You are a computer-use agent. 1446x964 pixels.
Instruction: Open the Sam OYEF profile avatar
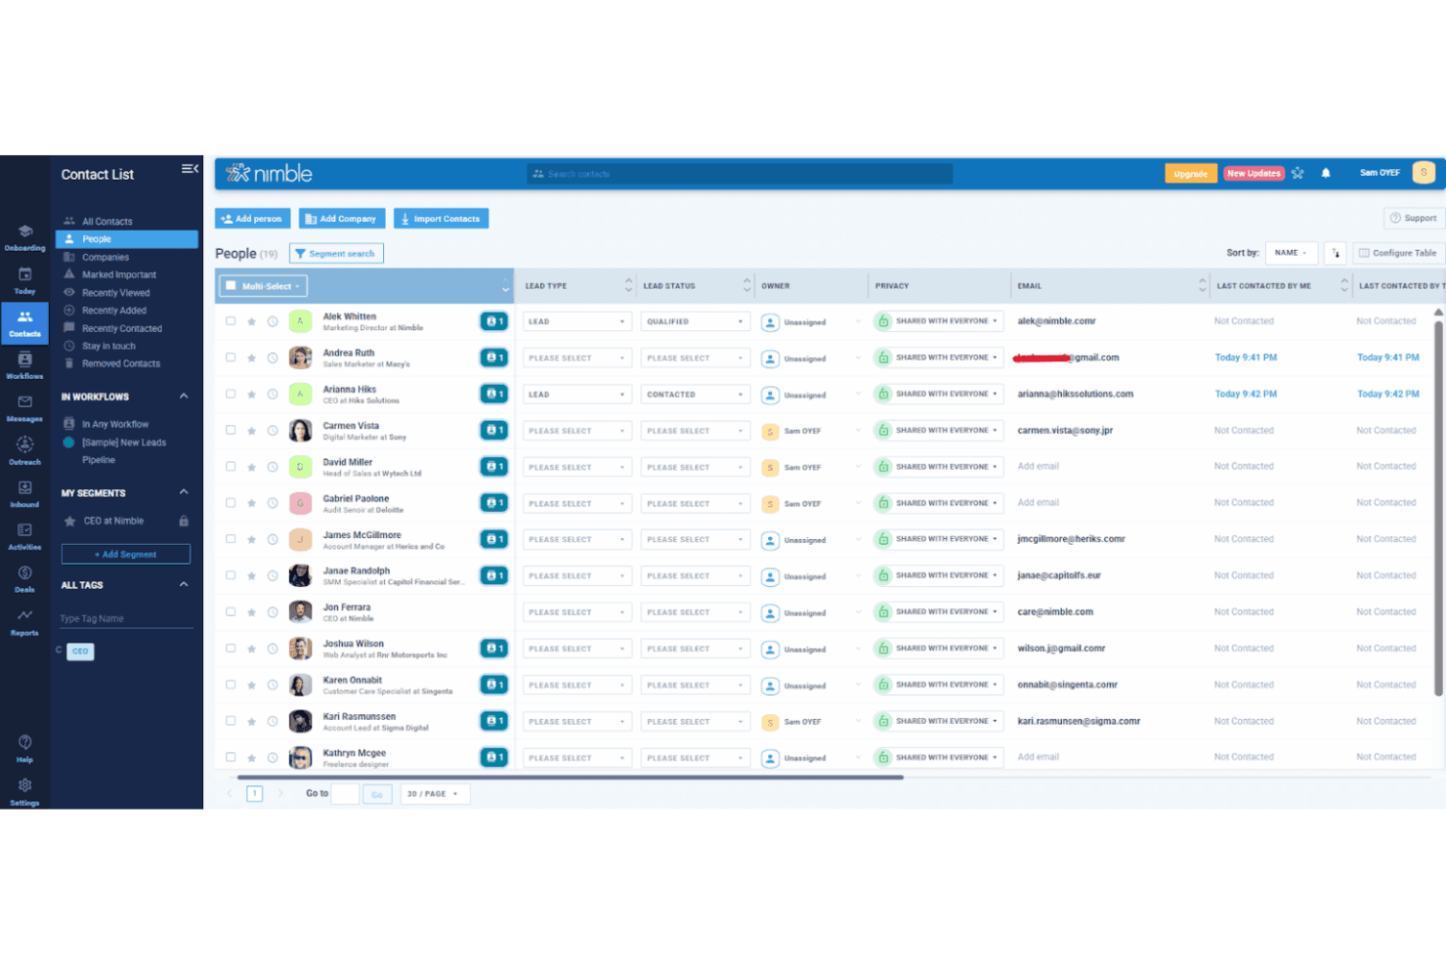tap(1424, 173)
